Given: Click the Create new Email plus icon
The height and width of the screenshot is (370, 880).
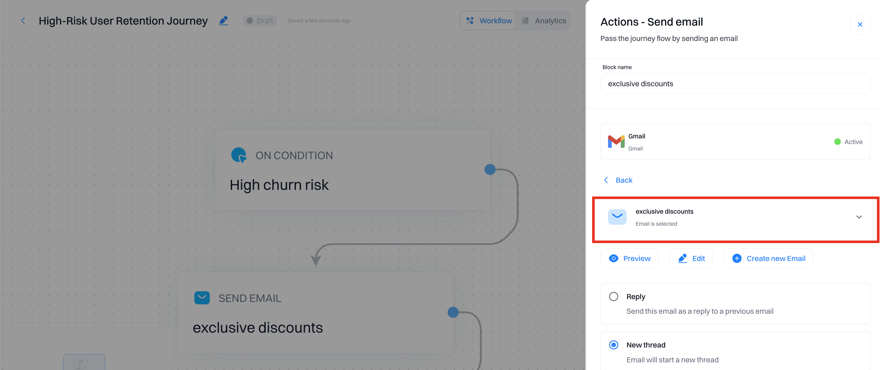Looking at the screenshot, I should 737,258.
